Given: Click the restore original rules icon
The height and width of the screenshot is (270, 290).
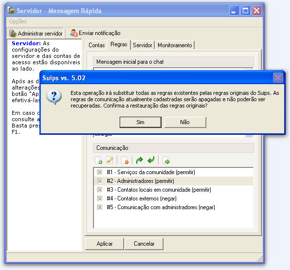Looking at the screenshot, I should [166, 160].
